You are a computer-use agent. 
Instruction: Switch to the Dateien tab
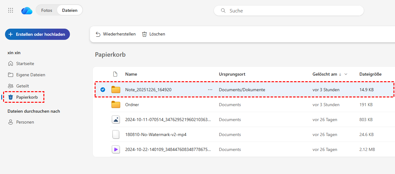point(70,10)
